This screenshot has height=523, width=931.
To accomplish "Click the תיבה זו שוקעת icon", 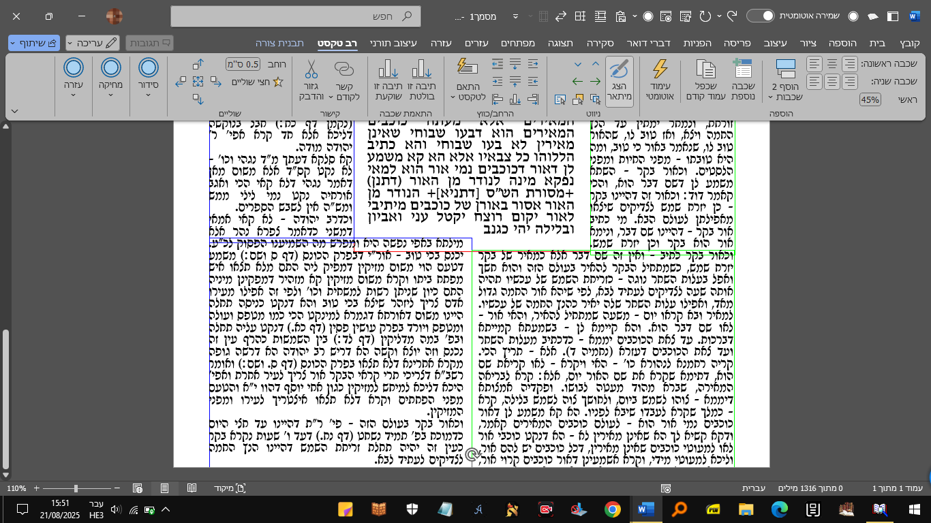I will [x=387, y=69].
